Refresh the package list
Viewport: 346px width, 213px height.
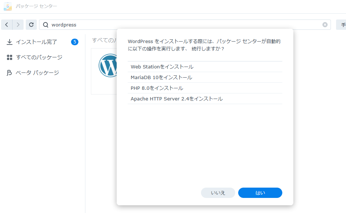click(x=31, y=25)
